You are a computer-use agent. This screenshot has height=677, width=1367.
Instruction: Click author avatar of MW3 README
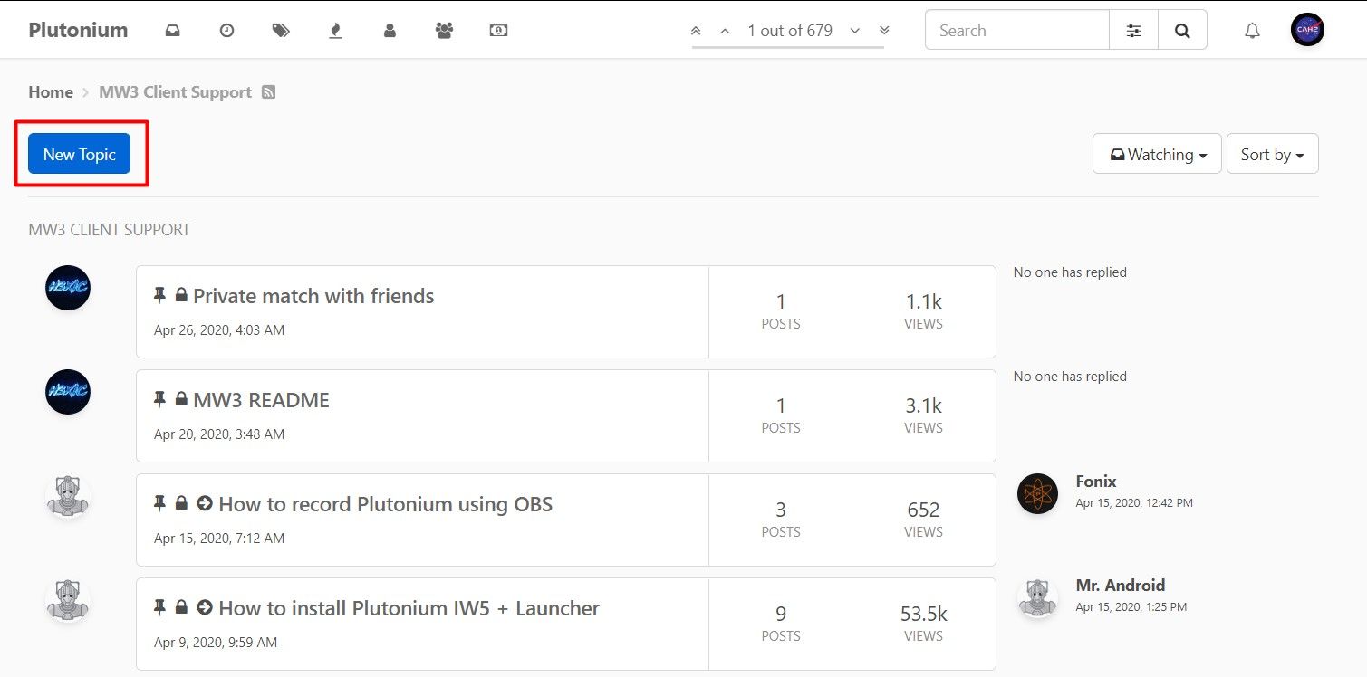(68, 392)
